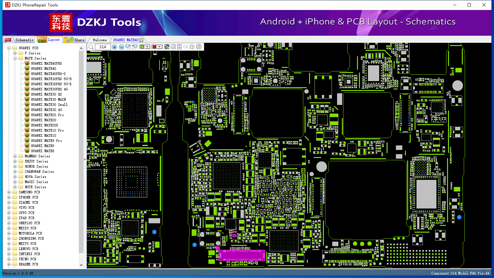
Task: Switch to the Welcome document tab
Action: coord(100,40)
